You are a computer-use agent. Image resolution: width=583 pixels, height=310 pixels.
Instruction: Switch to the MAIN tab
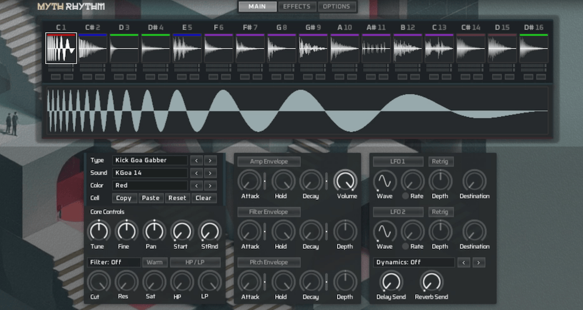point(257,6)
